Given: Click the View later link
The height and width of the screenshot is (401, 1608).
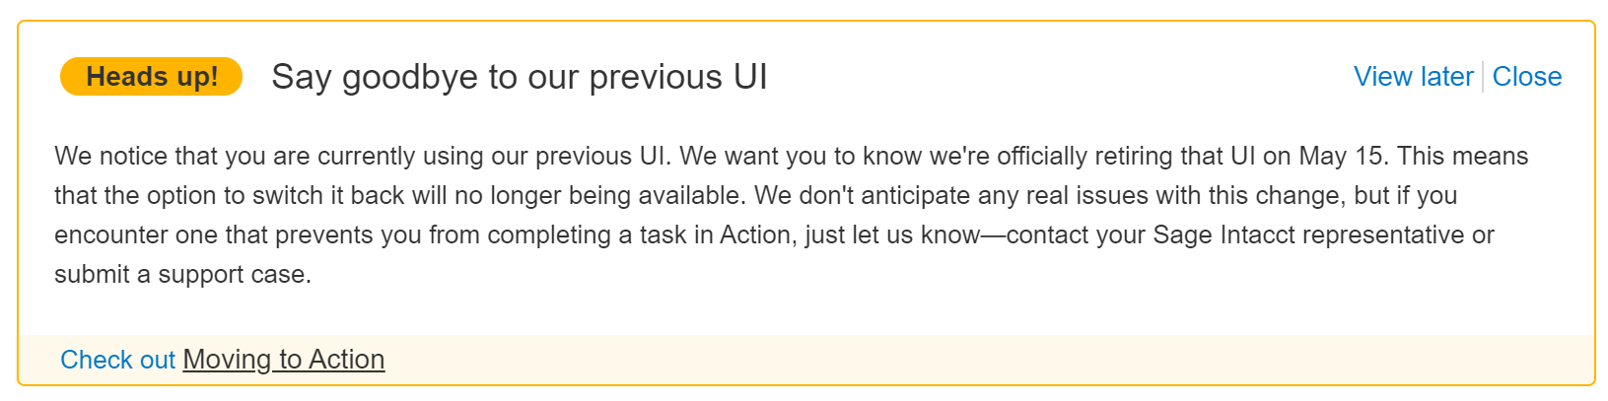Looking at the screenshot, I should pyautogui.click(x=1413, y=77).
